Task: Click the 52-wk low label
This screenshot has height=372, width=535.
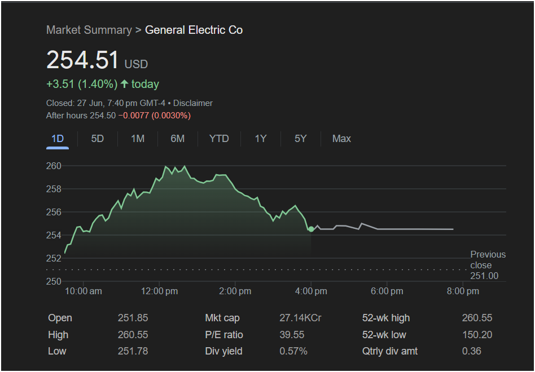Action: coord(384,335)
